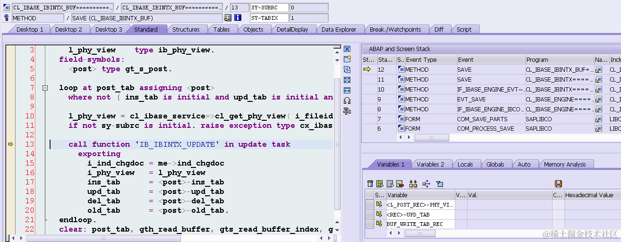This screenshot has width=621, height=242.
Task: Open the Memory Analysis tab
Action: (565, 164)
